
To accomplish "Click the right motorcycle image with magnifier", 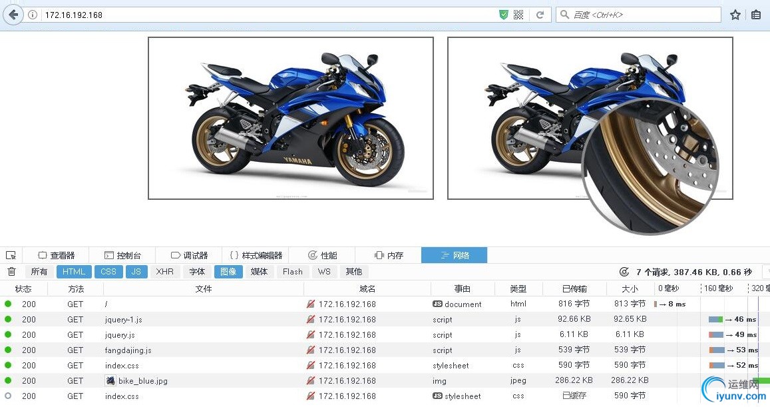I will (590, 118).
